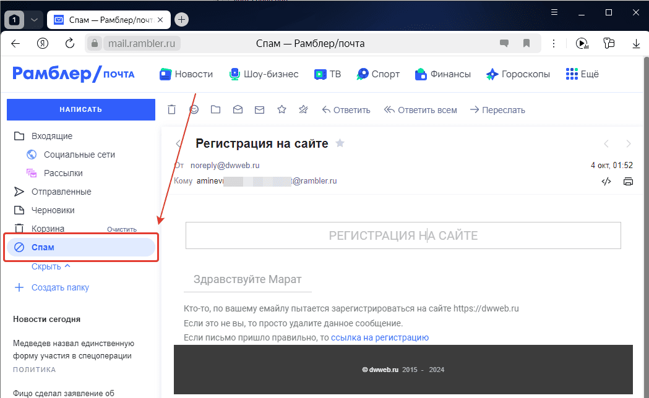Click the Фицо news headline
The image size is (649, 398).
coord(64,392)
